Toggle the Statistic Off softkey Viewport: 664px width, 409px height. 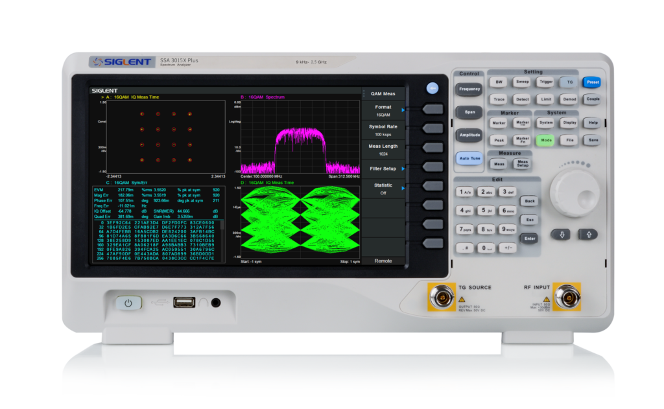[x=383, y=189]
